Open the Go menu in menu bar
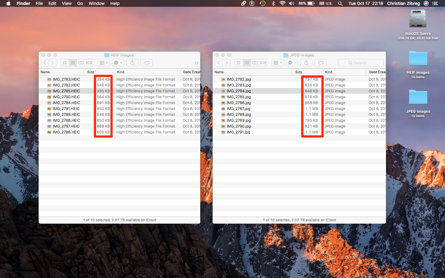Viewport: 445px width, 278px height. tap(80, 3)
